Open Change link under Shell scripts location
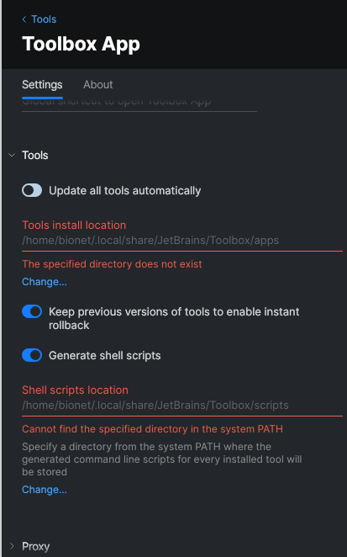This screenshot has width=347, height=557. [45, 490]
